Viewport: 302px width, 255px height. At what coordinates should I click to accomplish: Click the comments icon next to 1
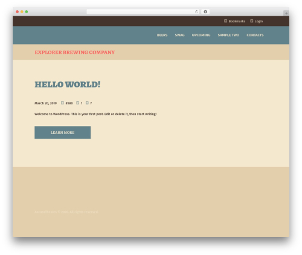coord(77,103)
